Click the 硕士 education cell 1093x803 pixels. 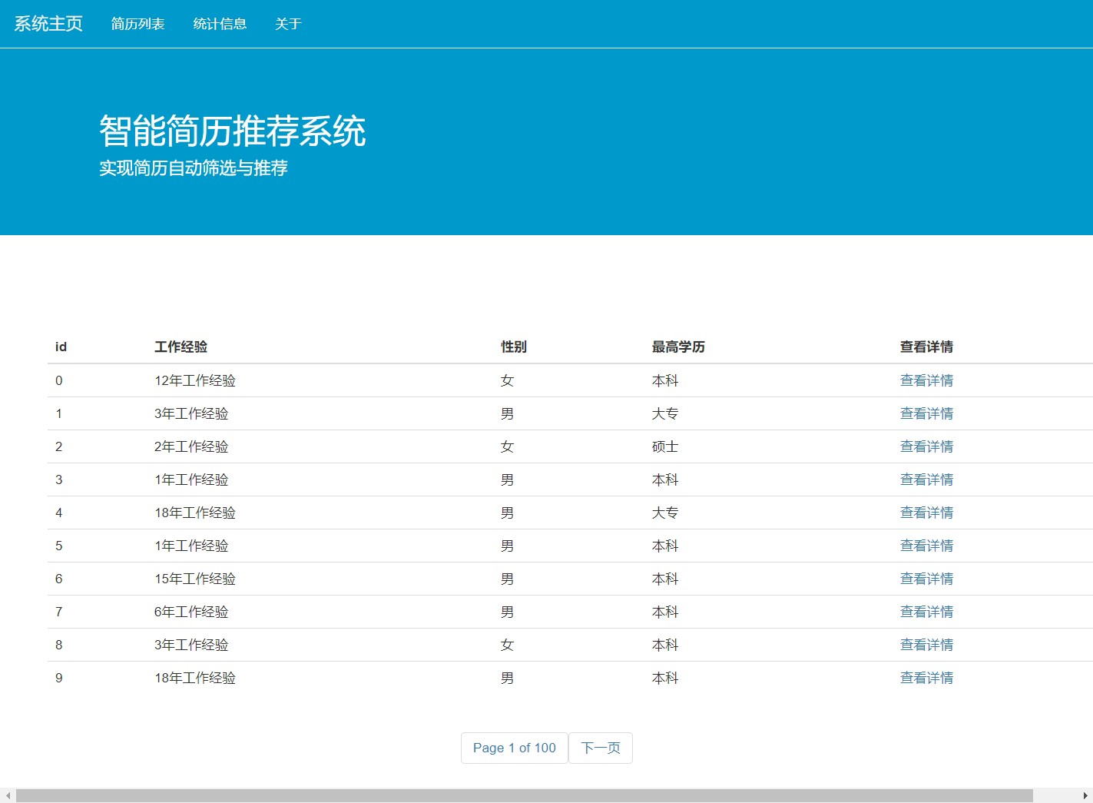pos(665,446)
